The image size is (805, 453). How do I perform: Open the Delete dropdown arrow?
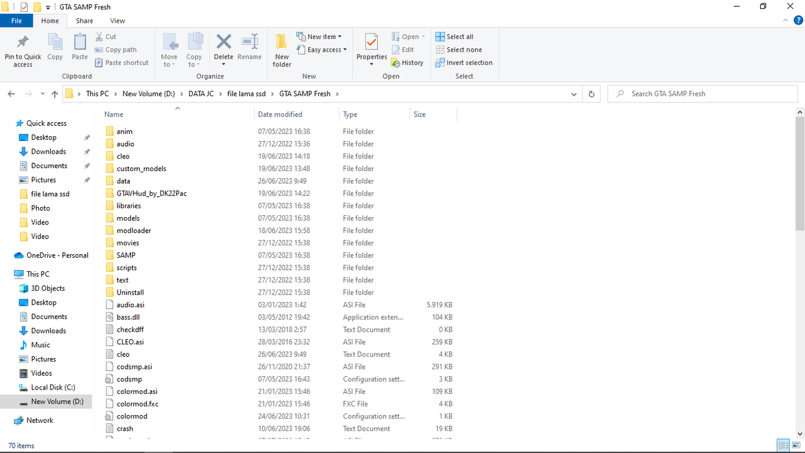click(x=224, y=64)
